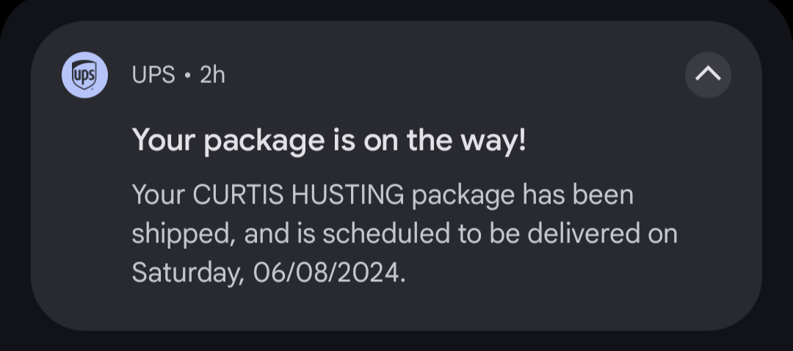This screenshot has height=351, width=793.
Task: Click the circular background of the chevron button
Action: (x=708, y=74)
